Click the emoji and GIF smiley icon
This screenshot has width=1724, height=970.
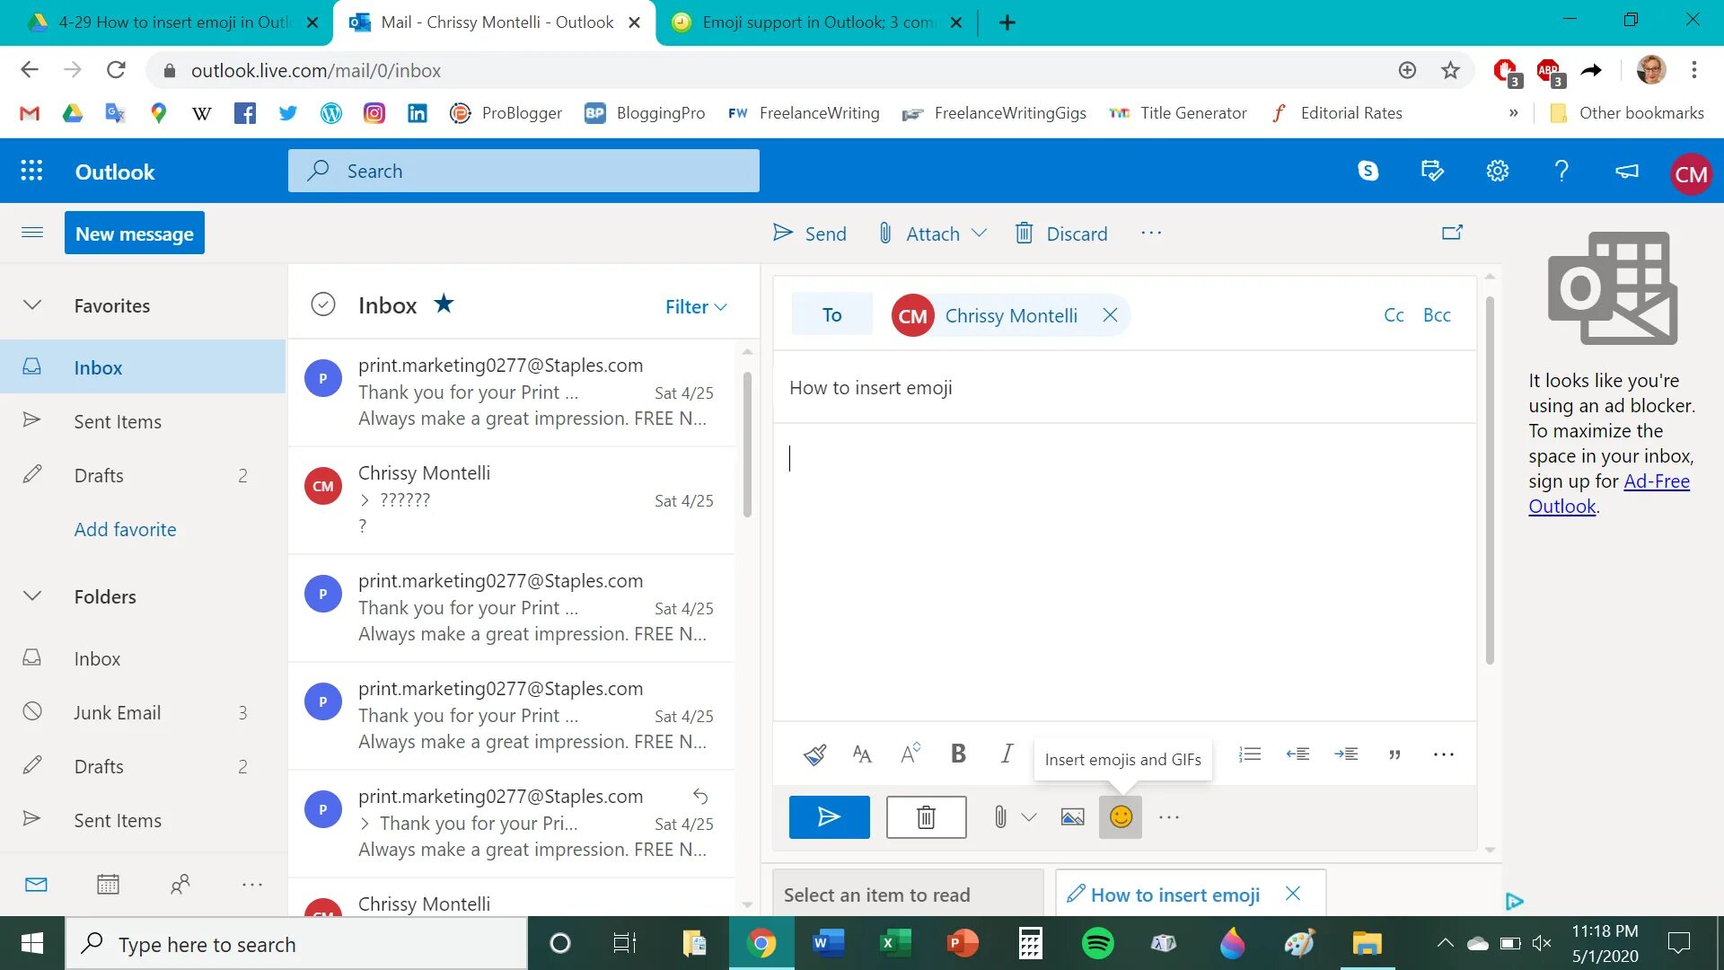[x=1120, y=817]
